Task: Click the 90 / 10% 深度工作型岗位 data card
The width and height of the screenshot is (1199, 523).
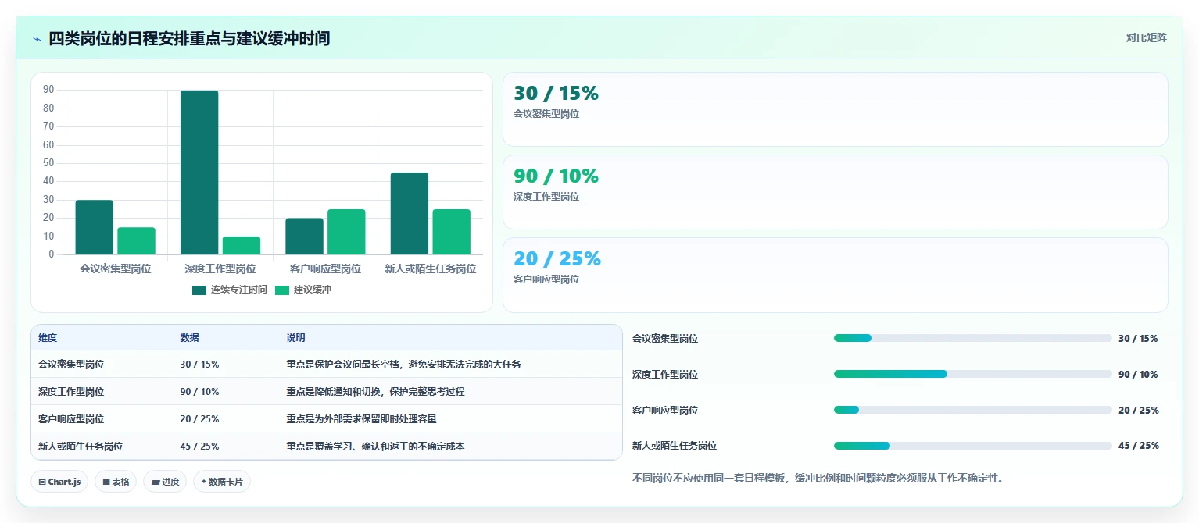Action: pyautogui.click(x=835, y=192)
